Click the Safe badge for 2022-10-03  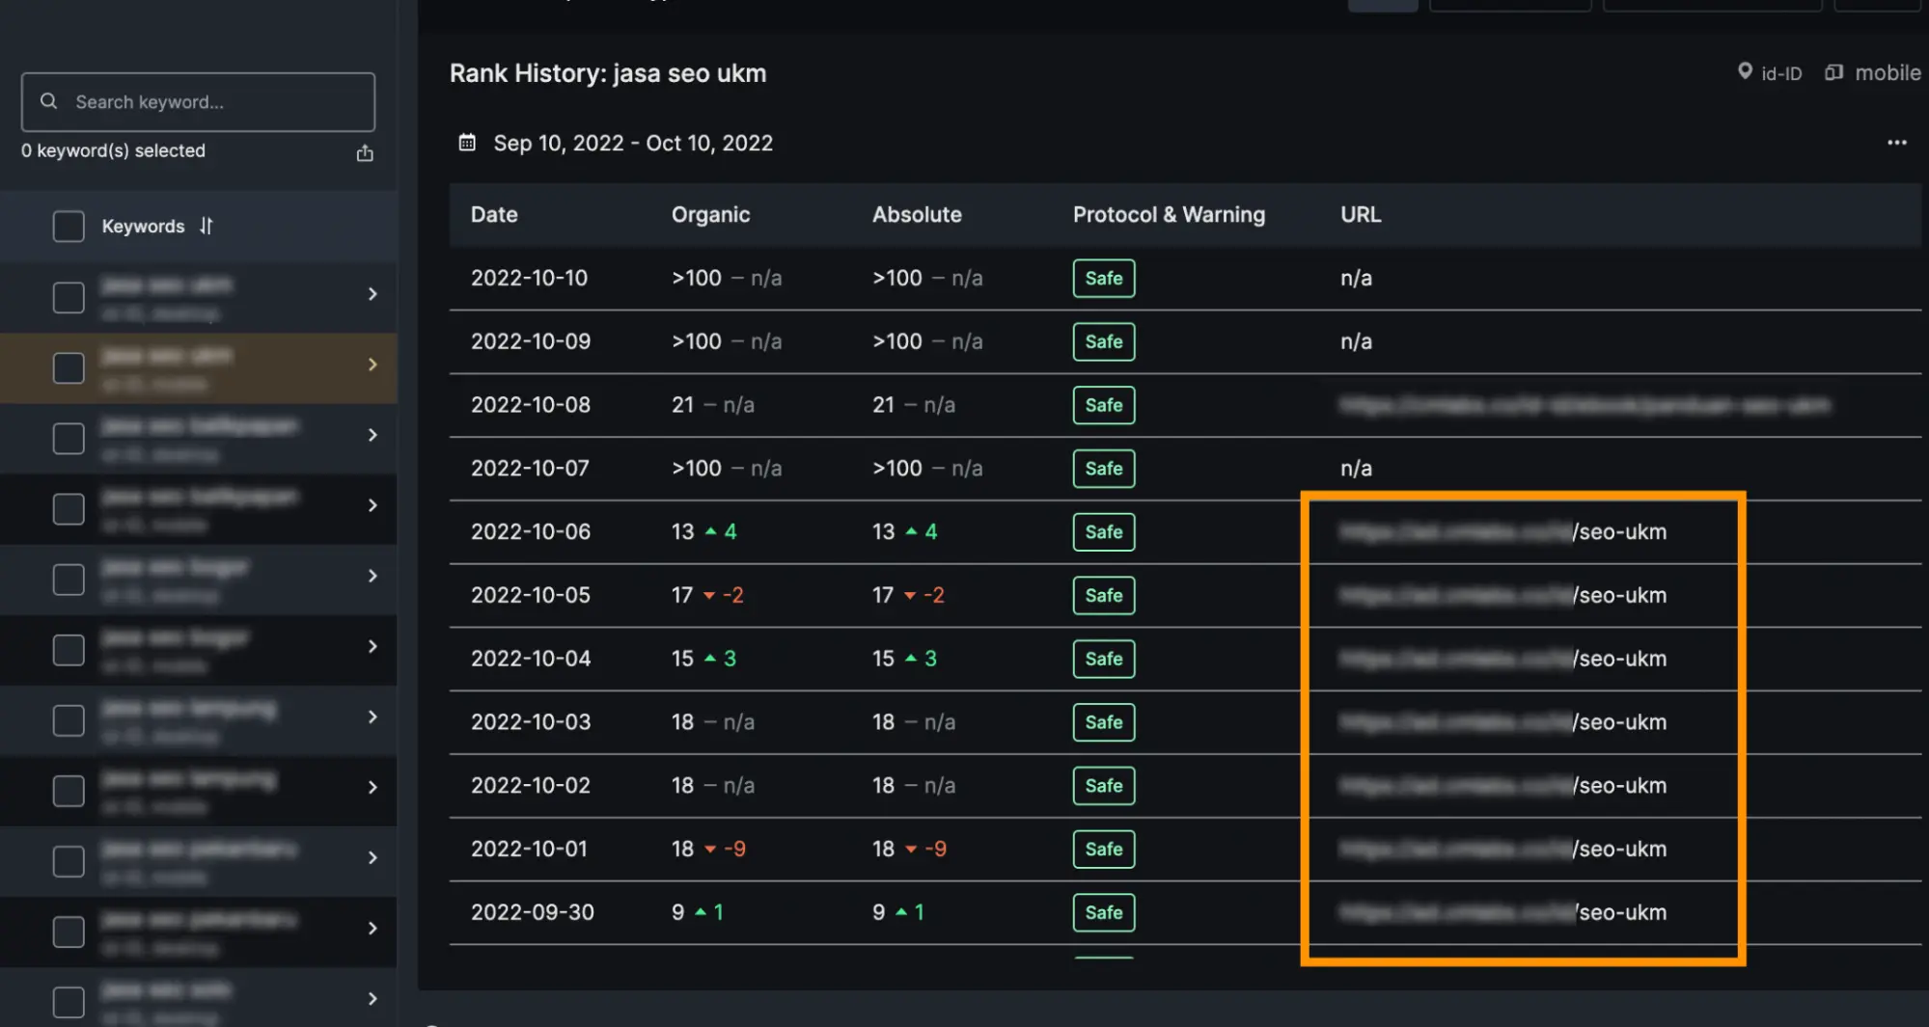(1104, 721)
